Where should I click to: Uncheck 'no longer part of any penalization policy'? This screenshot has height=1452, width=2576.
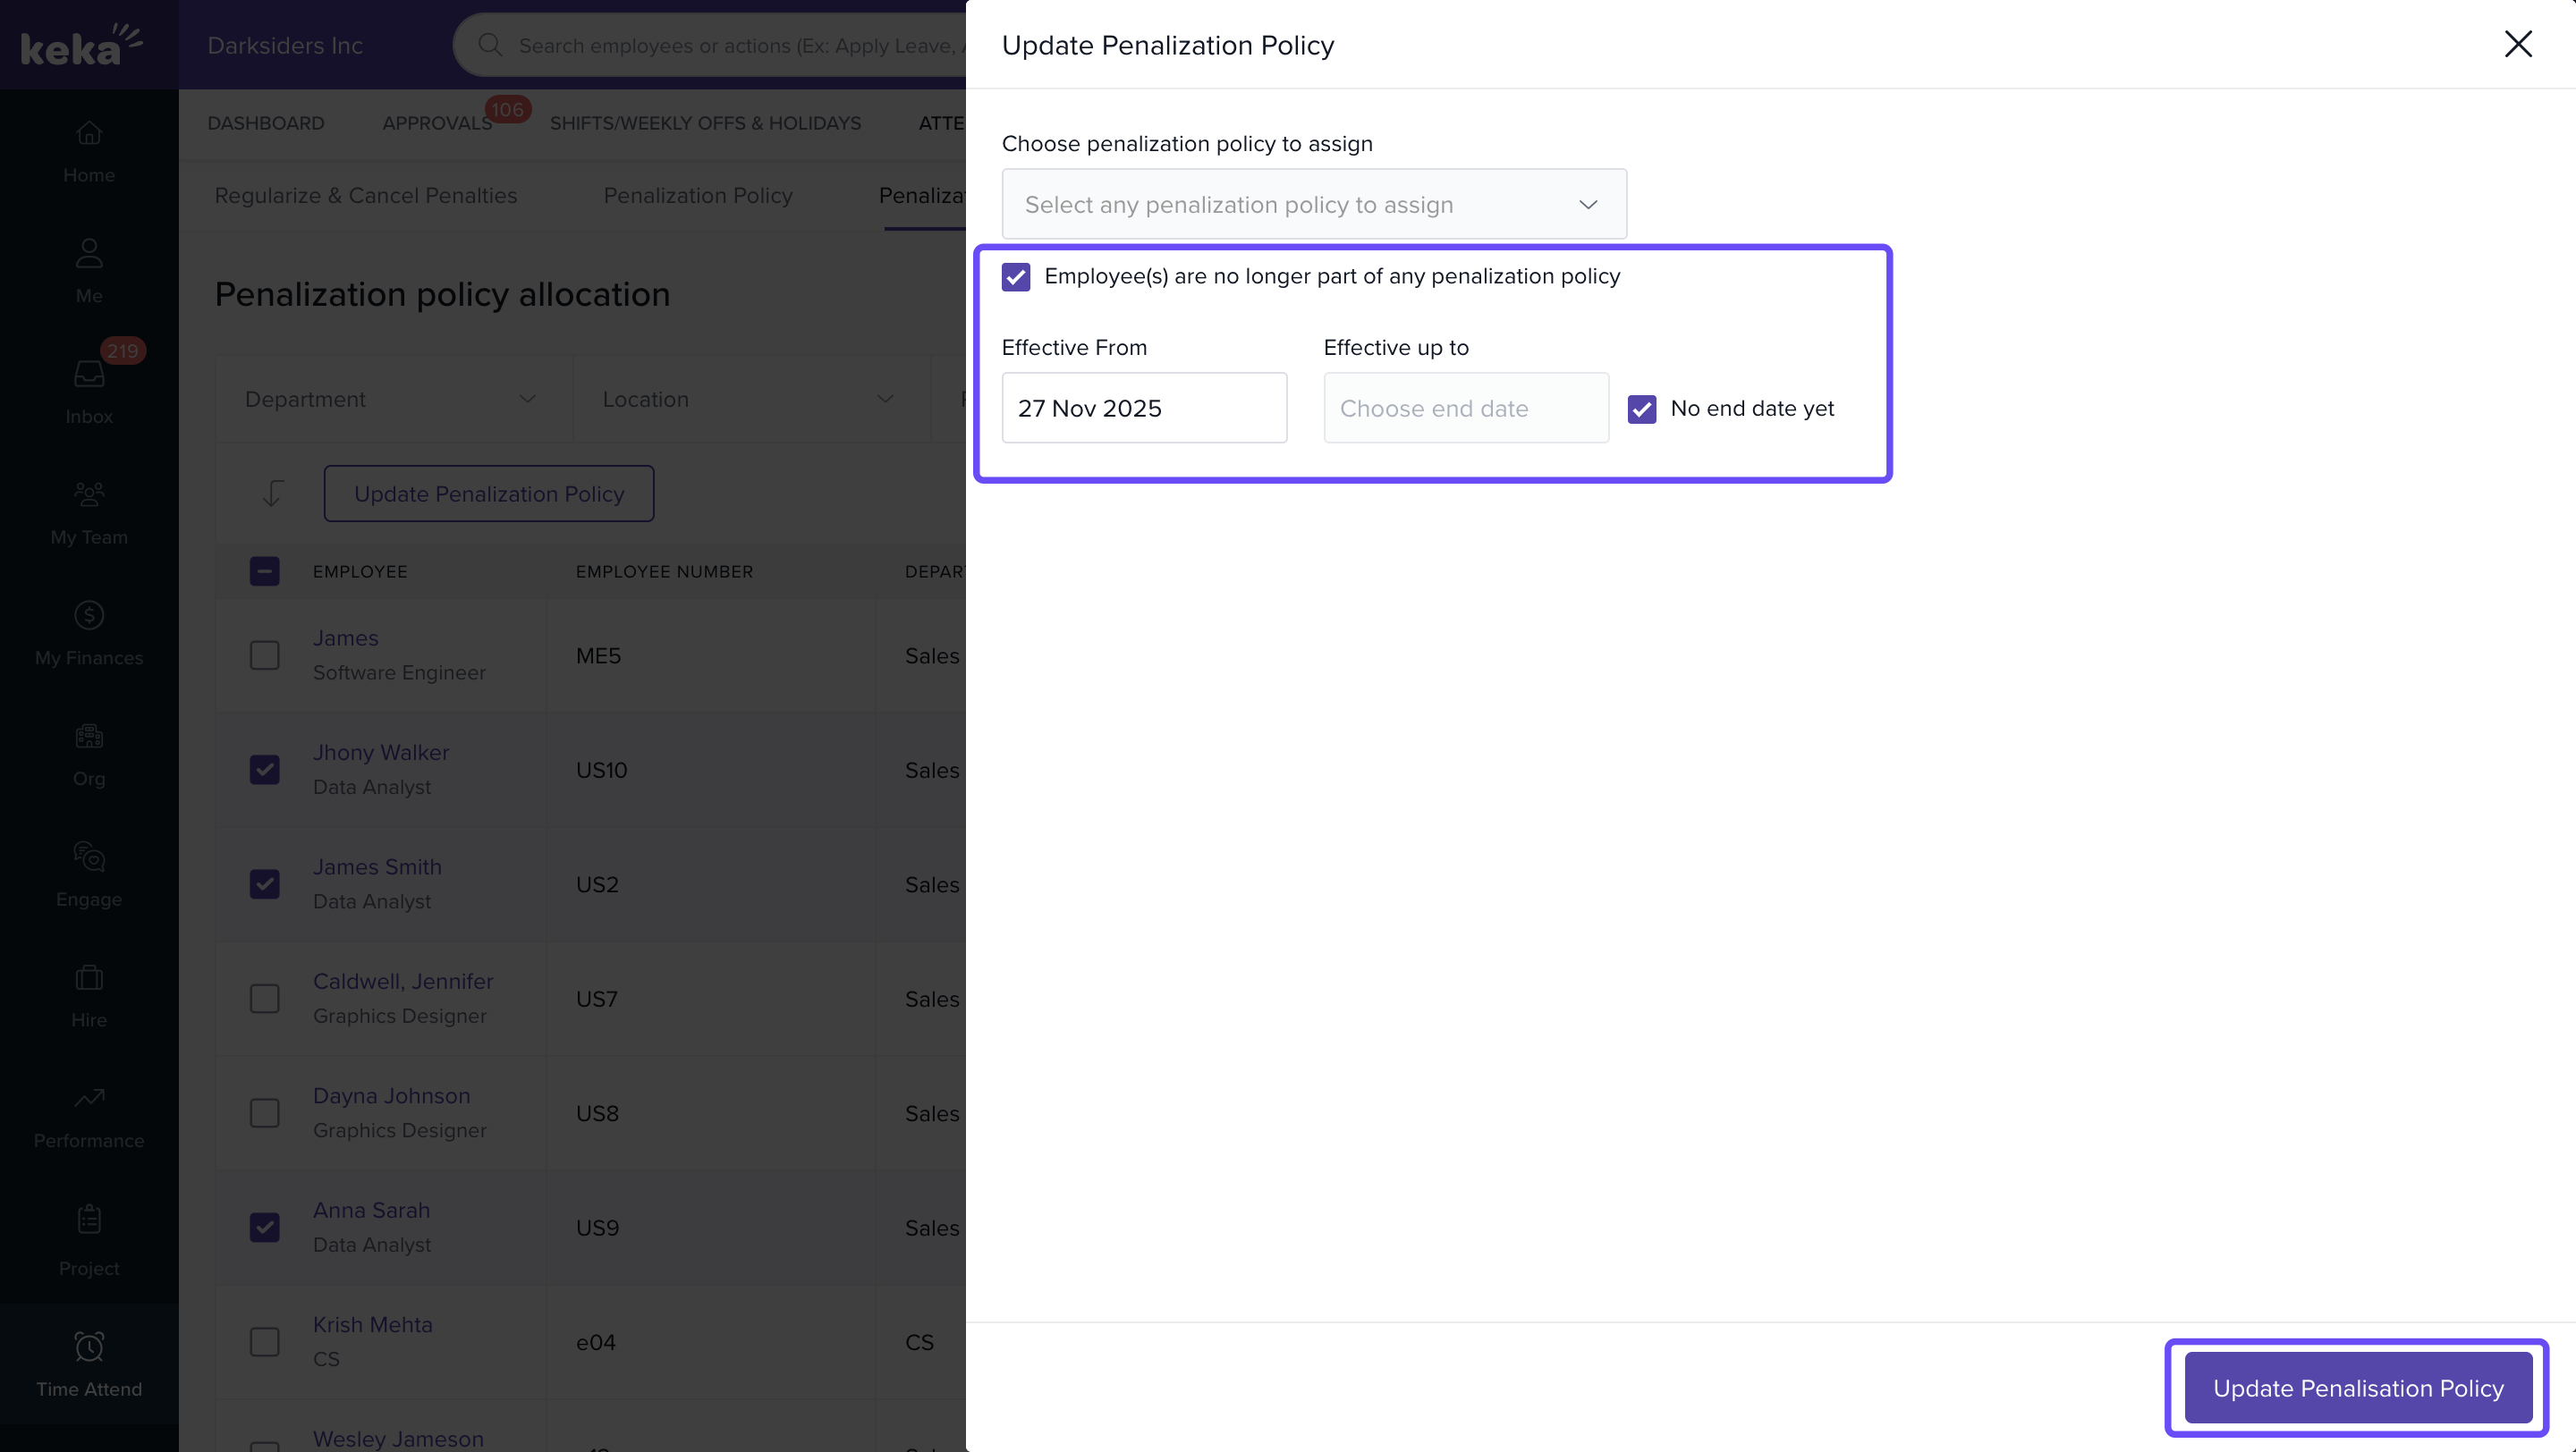click(1016, 277)
